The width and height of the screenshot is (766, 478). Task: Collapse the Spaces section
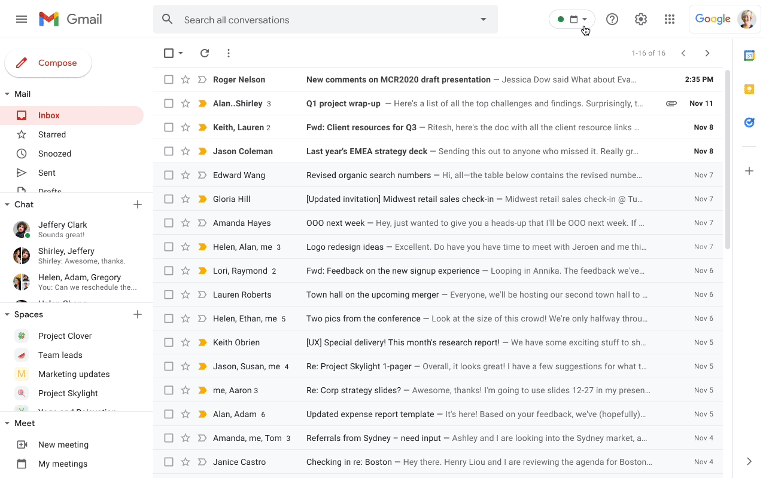point(7,314)
